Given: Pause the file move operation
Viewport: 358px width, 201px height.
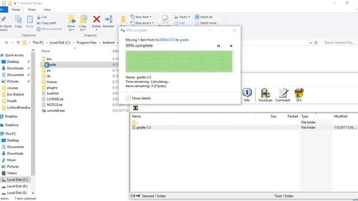Looking at the screenshot, I should click(219, 46).
